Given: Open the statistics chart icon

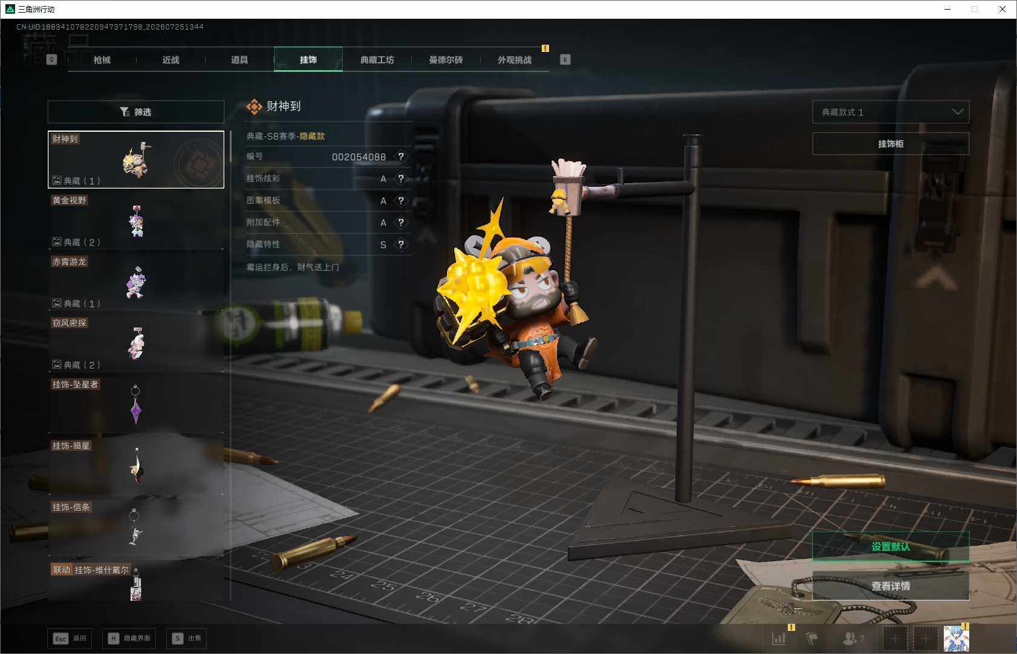Looking at the screenshot, I should pyautogui.click(x=779, y=638).
